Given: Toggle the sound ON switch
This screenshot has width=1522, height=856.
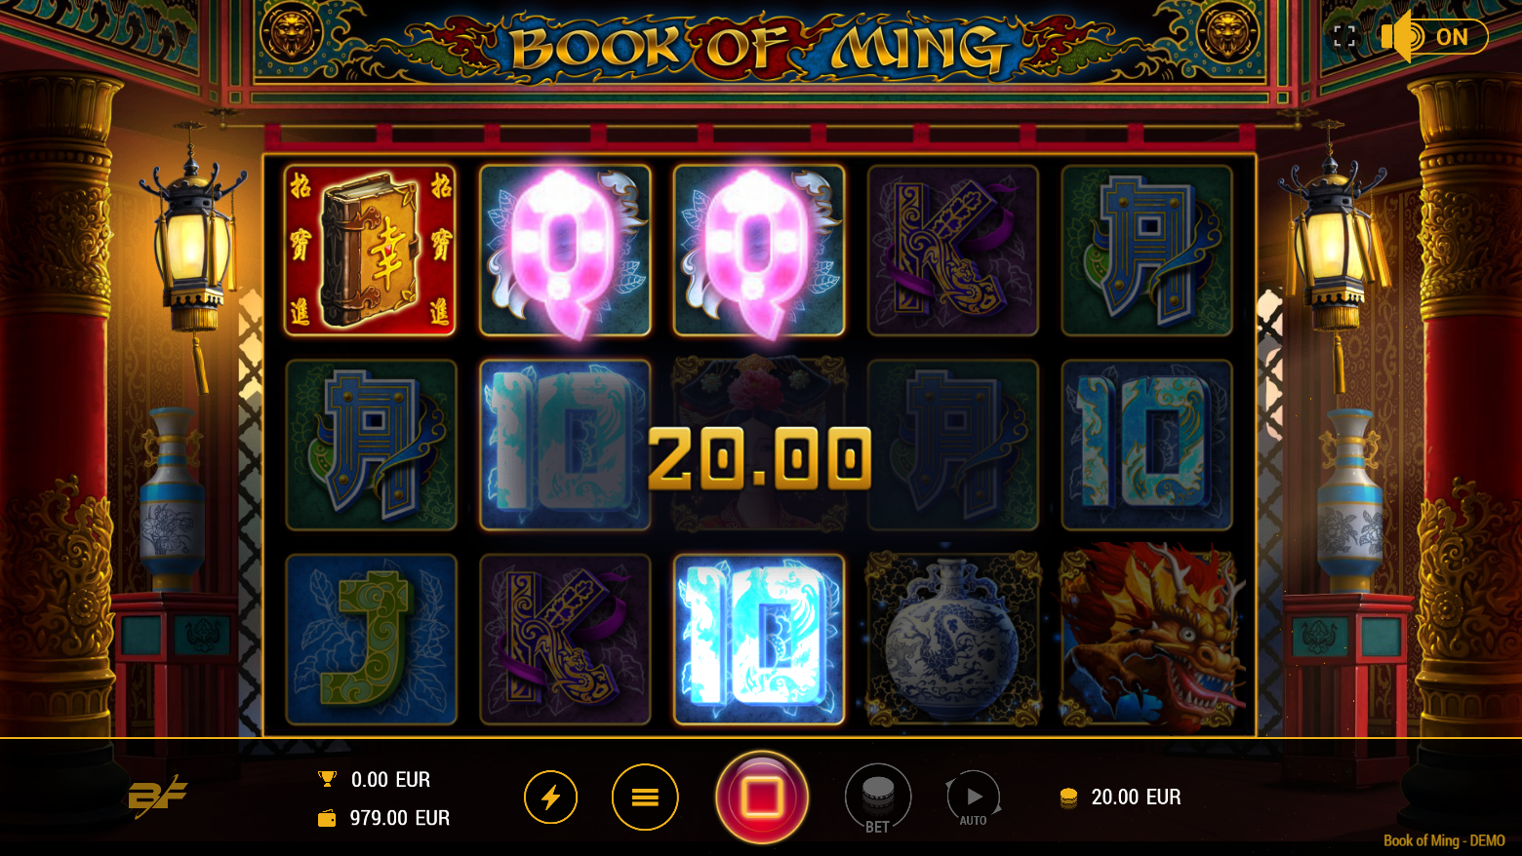Looking at the screenshot, I should click(x=1434, y=37).
